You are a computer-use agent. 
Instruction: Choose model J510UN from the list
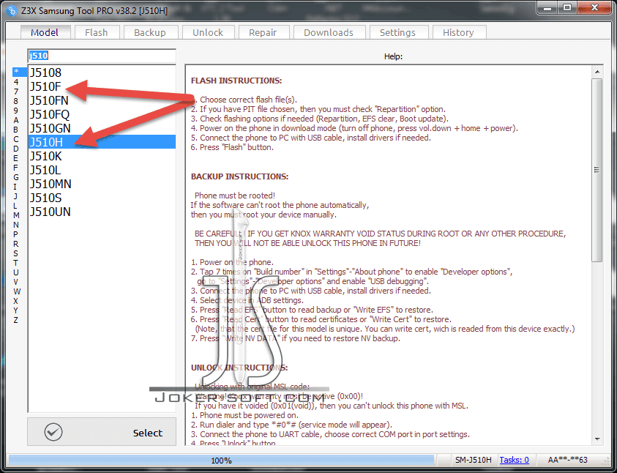click(x=102, y=212)
